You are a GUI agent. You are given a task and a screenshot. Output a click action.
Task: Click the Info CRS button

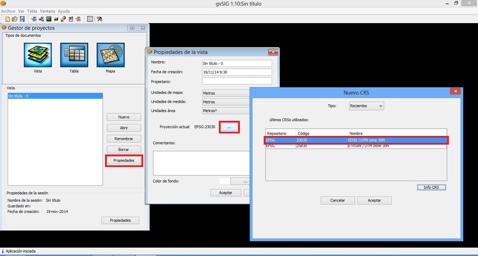click(x=431, y=187)
